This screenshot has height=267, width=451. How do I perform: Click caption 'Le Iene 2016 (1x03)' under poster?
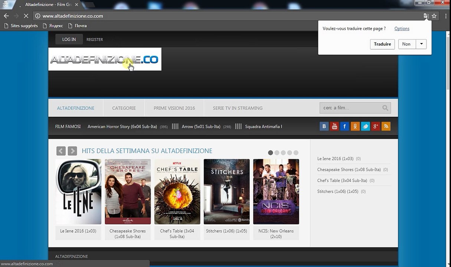tap(78, 231)
